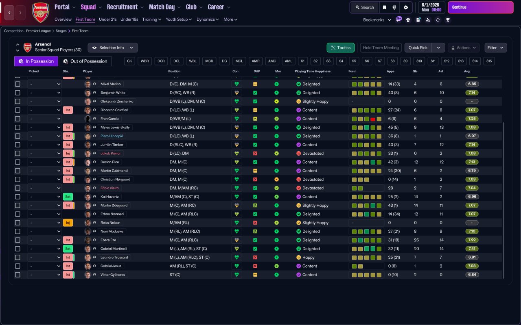Tick the checkbox for Benjamin White

coord(18,93)
